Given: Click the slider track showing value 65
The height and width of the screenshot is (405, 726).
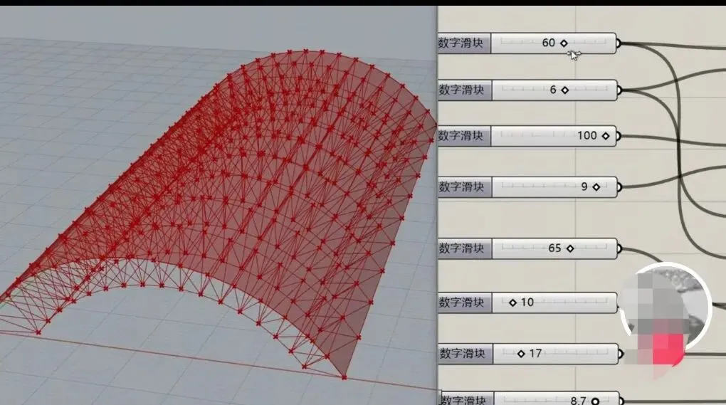Looking at the screenshot, I should coord(554,248).
